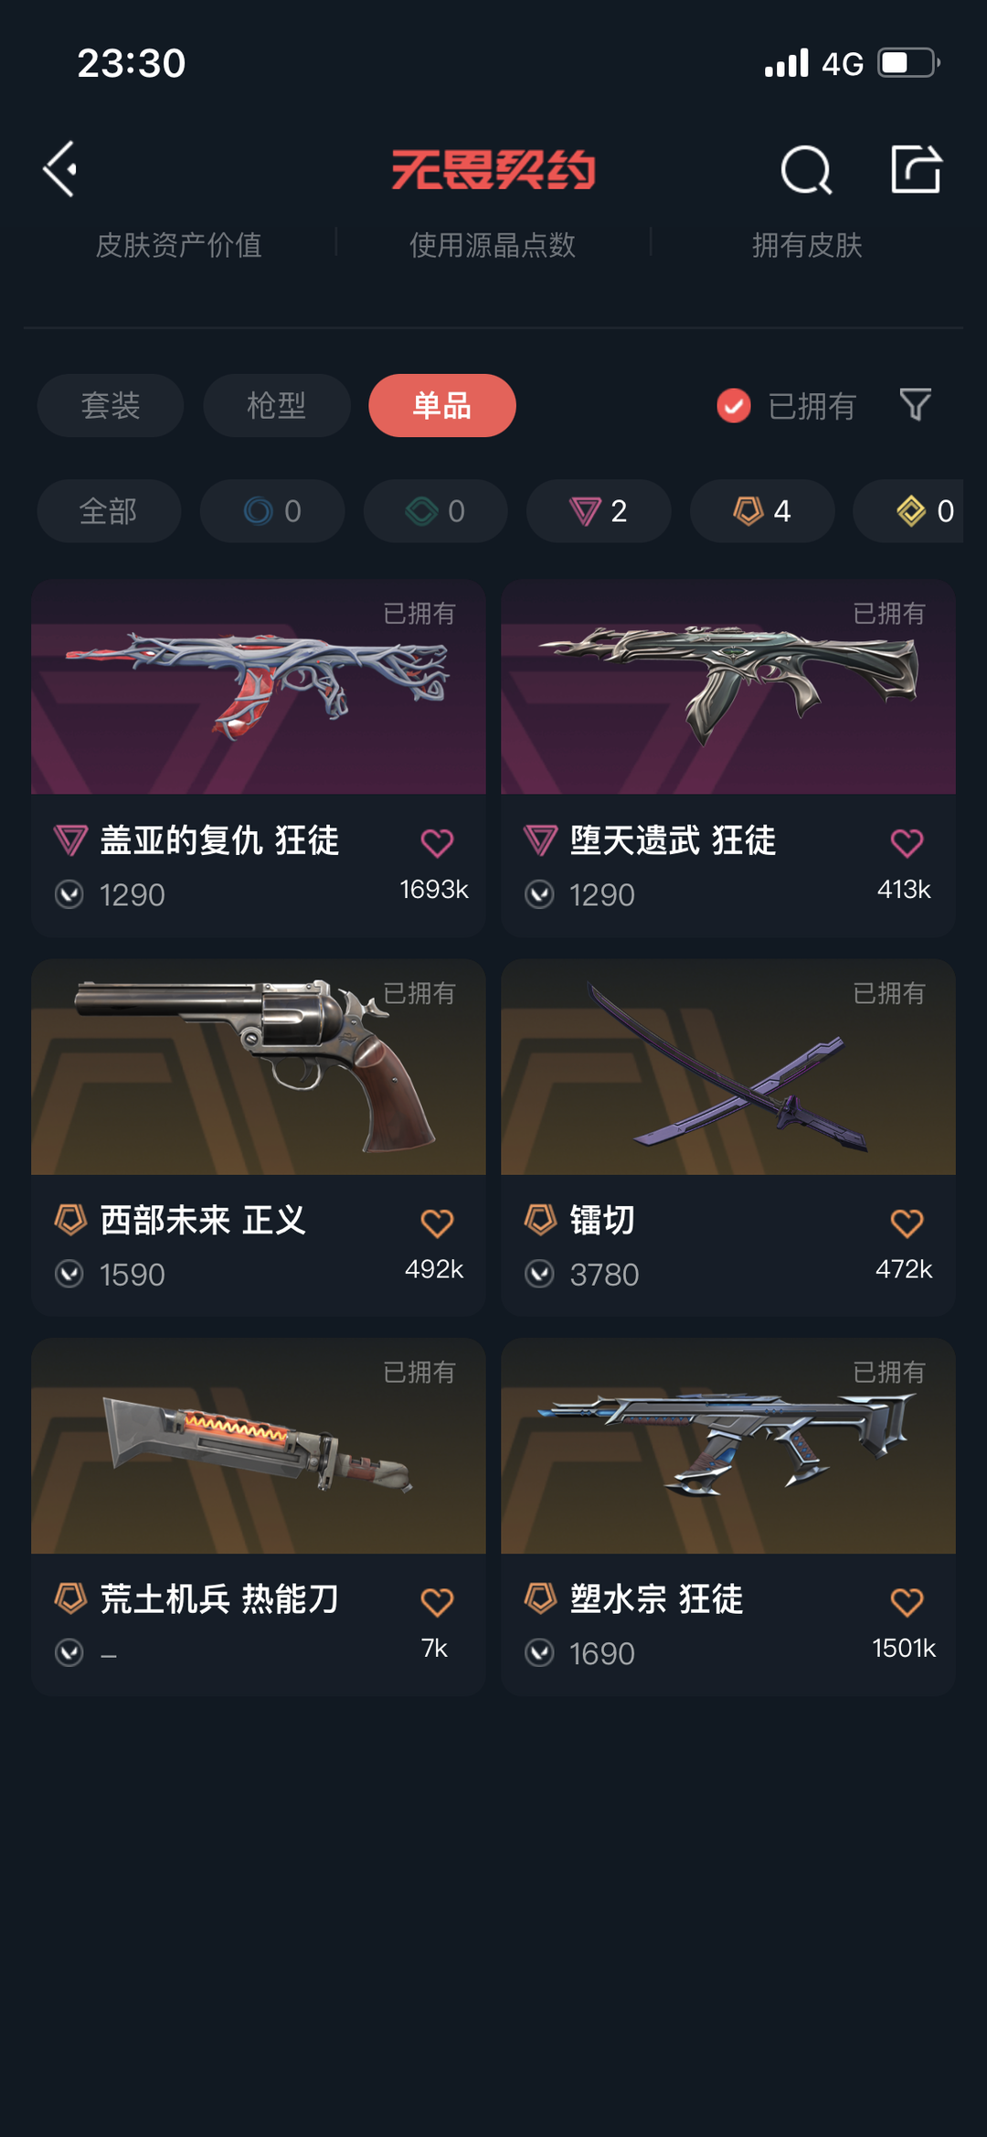Favorite 堕天遗武 狂徒 with the heart icon
The image size is (987, 2137).
(907, 842)
